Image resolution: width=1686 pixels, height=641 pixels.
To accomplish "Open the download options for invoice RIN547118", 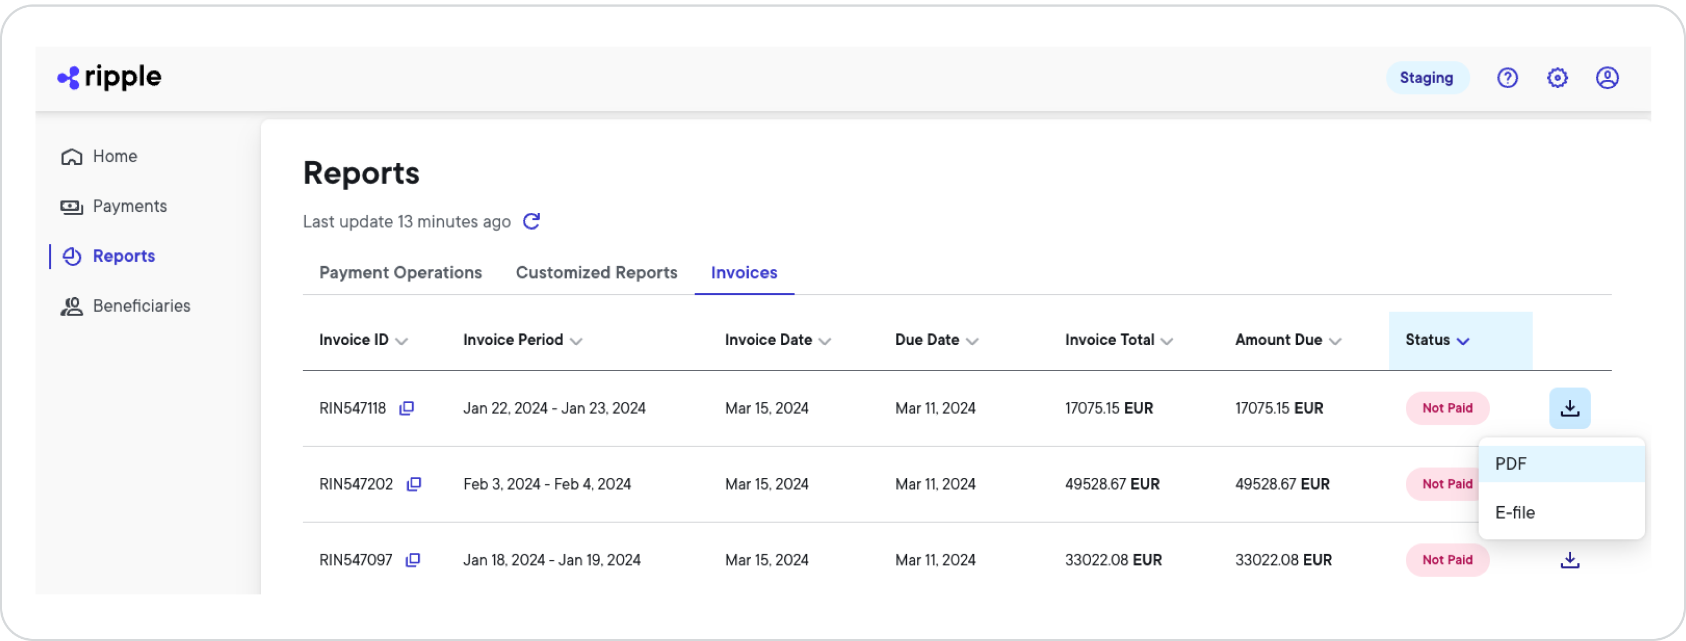I will click(1570, 408).
